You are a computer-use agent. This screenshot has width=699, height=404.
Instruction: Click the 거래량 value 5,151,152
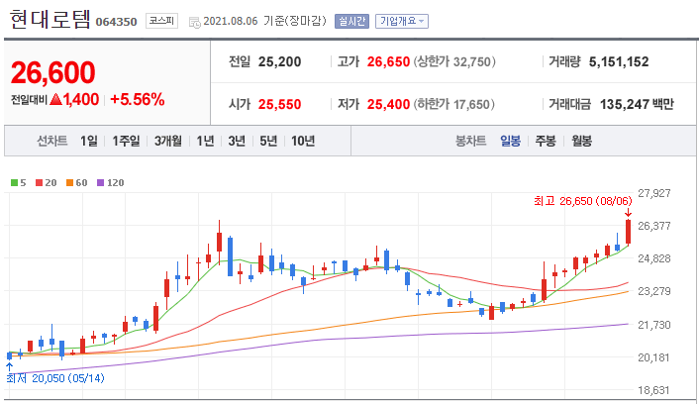(619, 61)
